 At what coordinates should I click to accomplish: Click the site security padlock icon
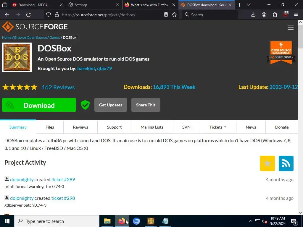pos(57,15)
